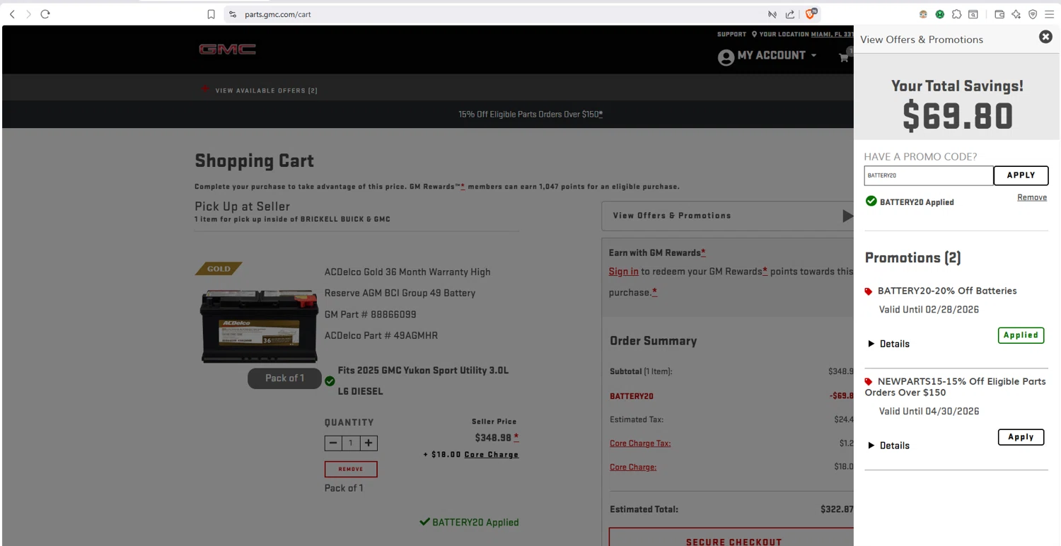Click GM Part # 88866099 text
1061x546 pixels.
370,314
